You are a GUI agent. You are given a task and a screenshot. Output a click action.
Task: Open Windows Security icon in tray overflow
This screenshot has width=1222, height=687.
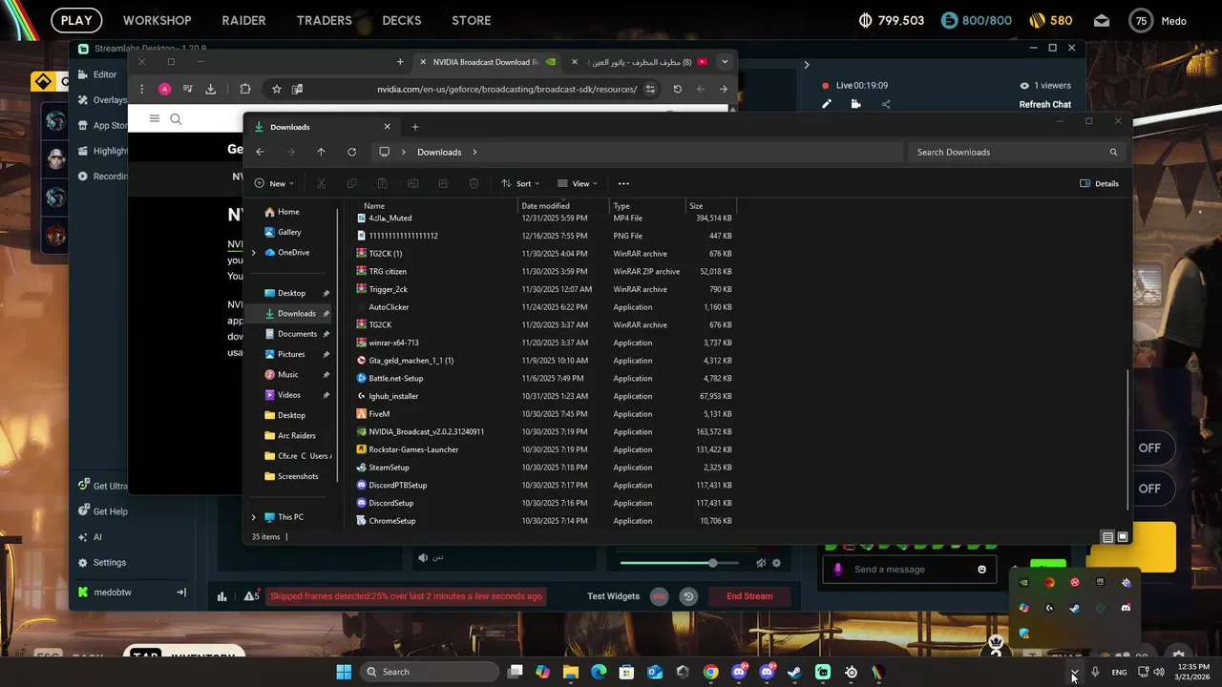(1023, 634)
